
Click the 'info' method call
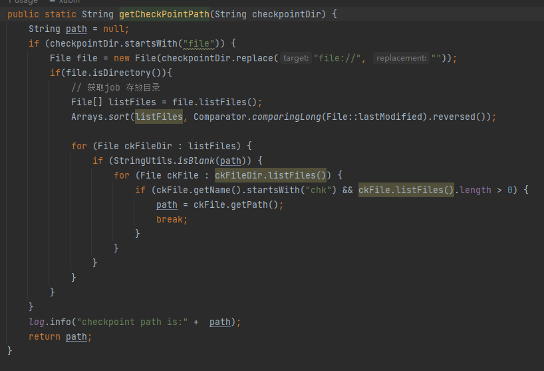pyautogui.click(x=61, y=322)
